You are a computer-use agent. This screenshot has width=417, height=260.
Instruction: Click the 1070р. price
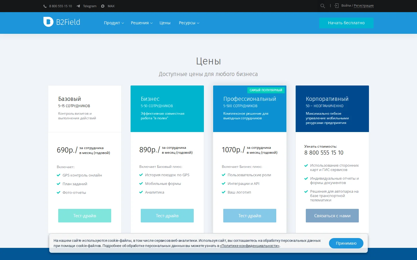[232, 150]
